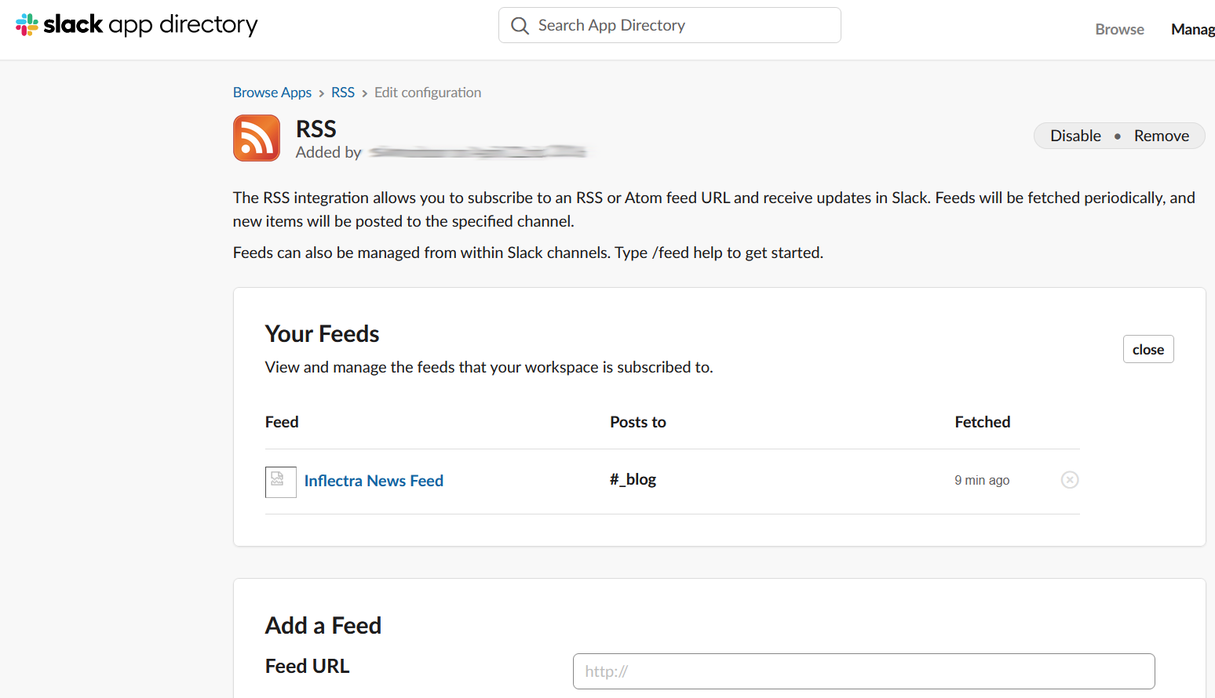Click the #_blog channel name

pos(633,479)
